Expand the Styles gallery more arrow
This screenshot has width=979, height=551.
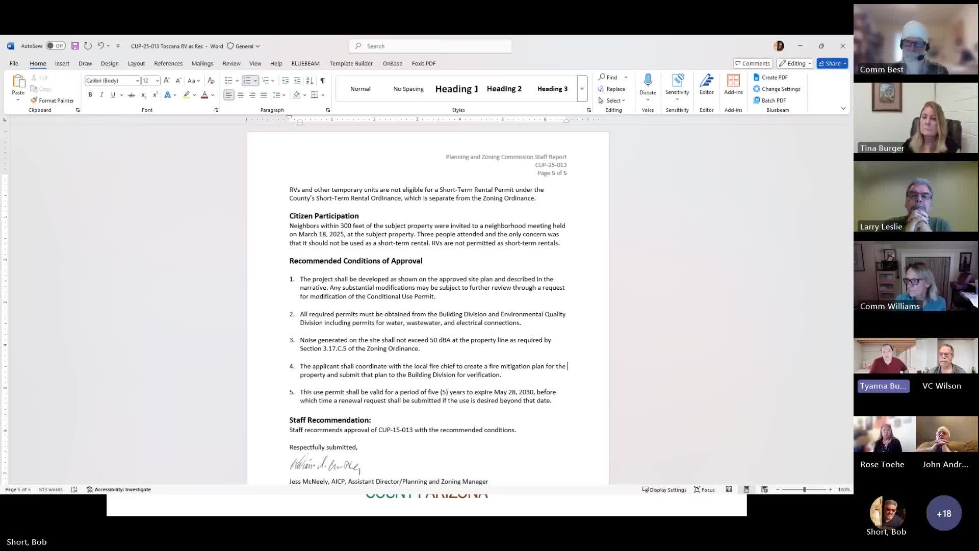click(x=582, y=89)
